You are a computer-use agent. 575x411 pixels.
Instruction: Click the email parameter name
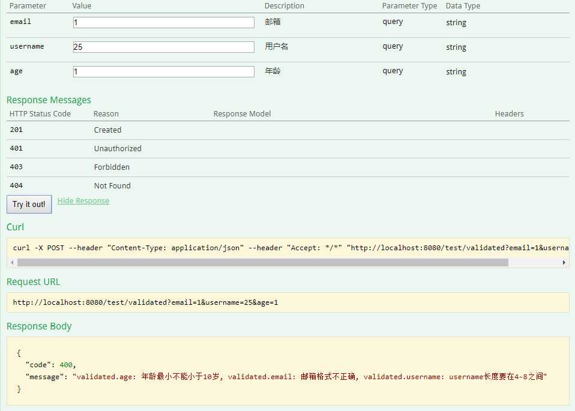[20, 22]
